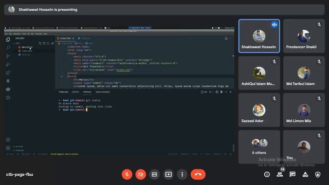Viewport: 329px width, 185px height.
Task: Click the database icon in the VS Code activity bar
Action: point(8,81)
